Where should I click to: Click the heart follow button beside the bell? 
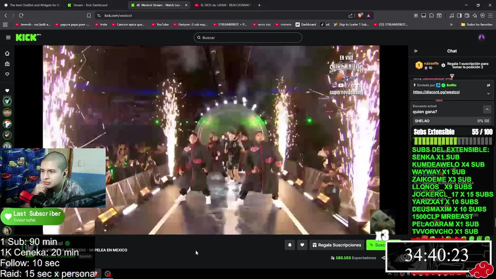click(x=302, y=245)
